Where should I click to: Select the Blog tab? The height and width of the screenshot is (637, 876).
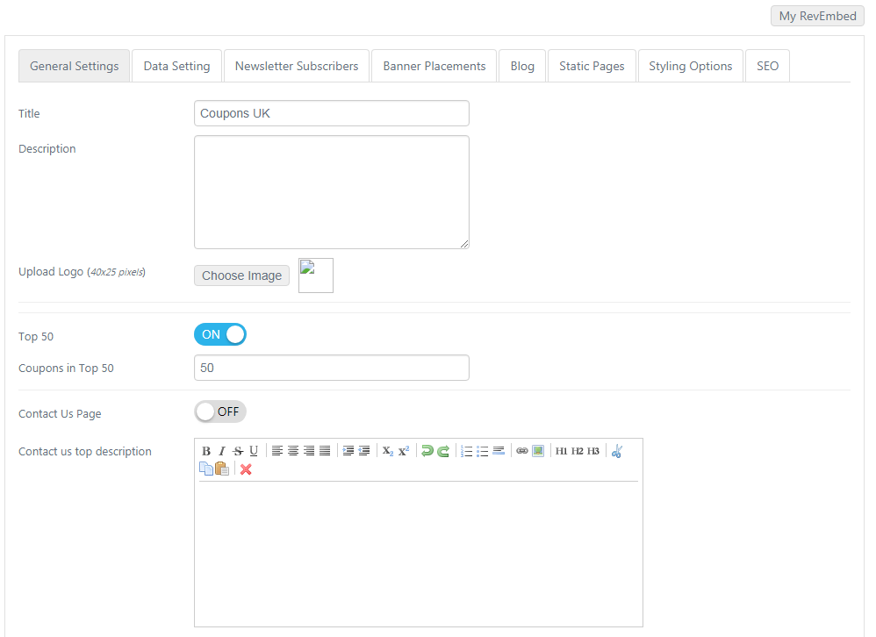pyautogui.click(x=522, y=66)
